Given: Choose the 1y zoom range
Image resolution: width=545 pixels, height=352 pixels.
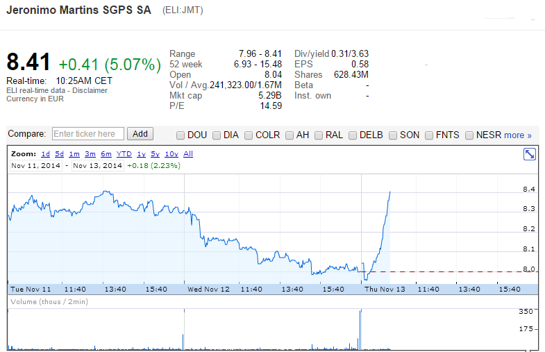Looking at the screenshot, I should 141,154.
